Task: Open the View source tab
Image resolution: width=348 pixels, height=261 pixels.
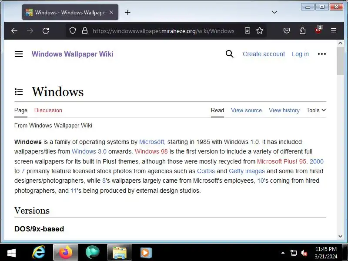Action: coord(246,110)
